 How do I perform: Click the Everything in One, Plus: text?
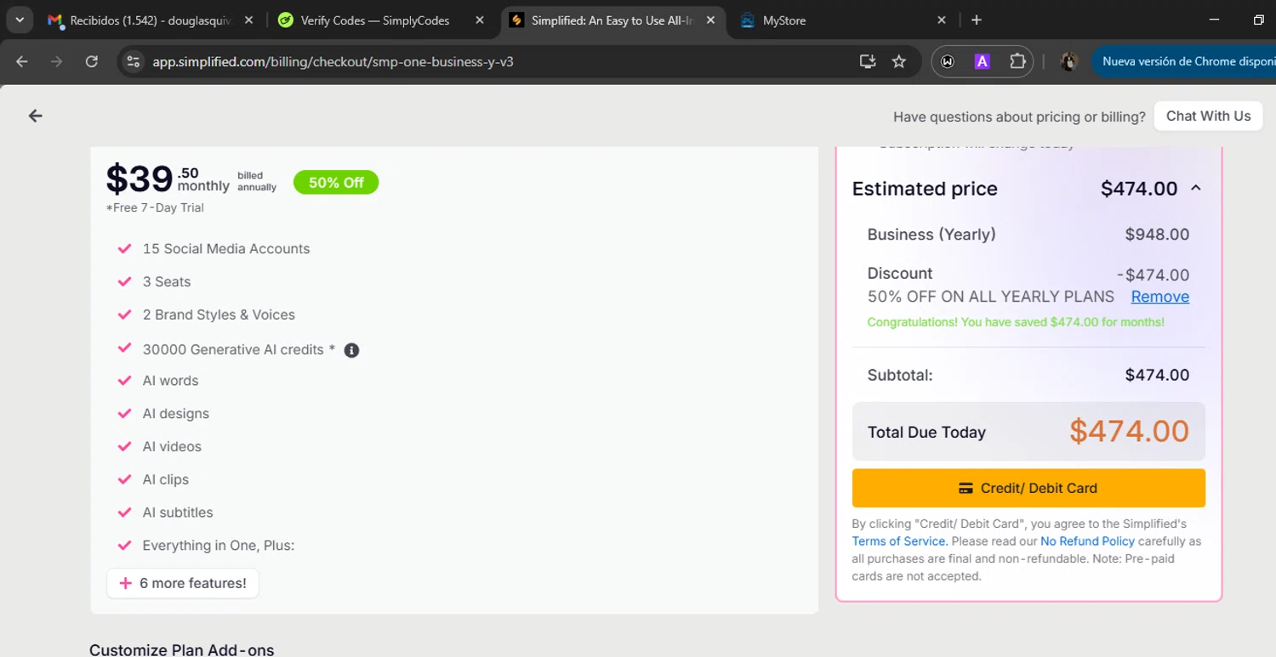coord(219,546)
